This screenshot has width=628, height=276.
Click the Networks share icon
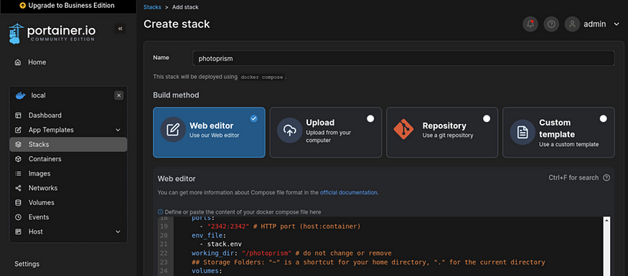point(18,188)
